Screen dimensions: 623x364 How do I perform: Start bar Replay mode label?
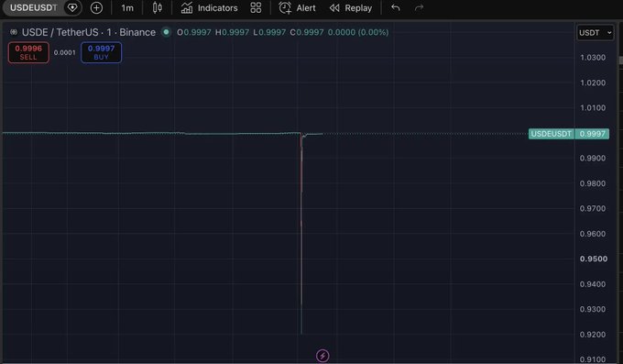click(358, 8)
